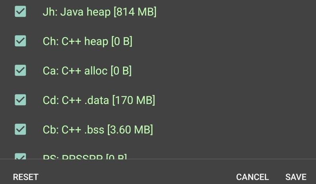Screen dimensions: 316x184
Task: Save the selected memory columns
Action: click(296, 177)
